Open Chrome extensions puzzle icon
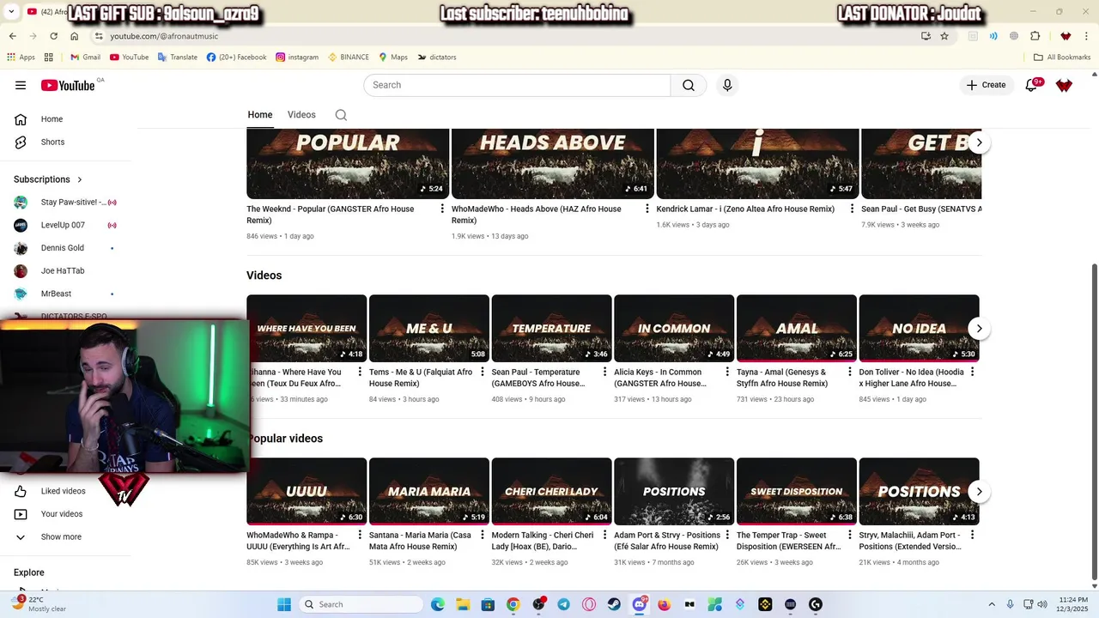The width and height of the screenshot is (1099, 618). 1035,36
